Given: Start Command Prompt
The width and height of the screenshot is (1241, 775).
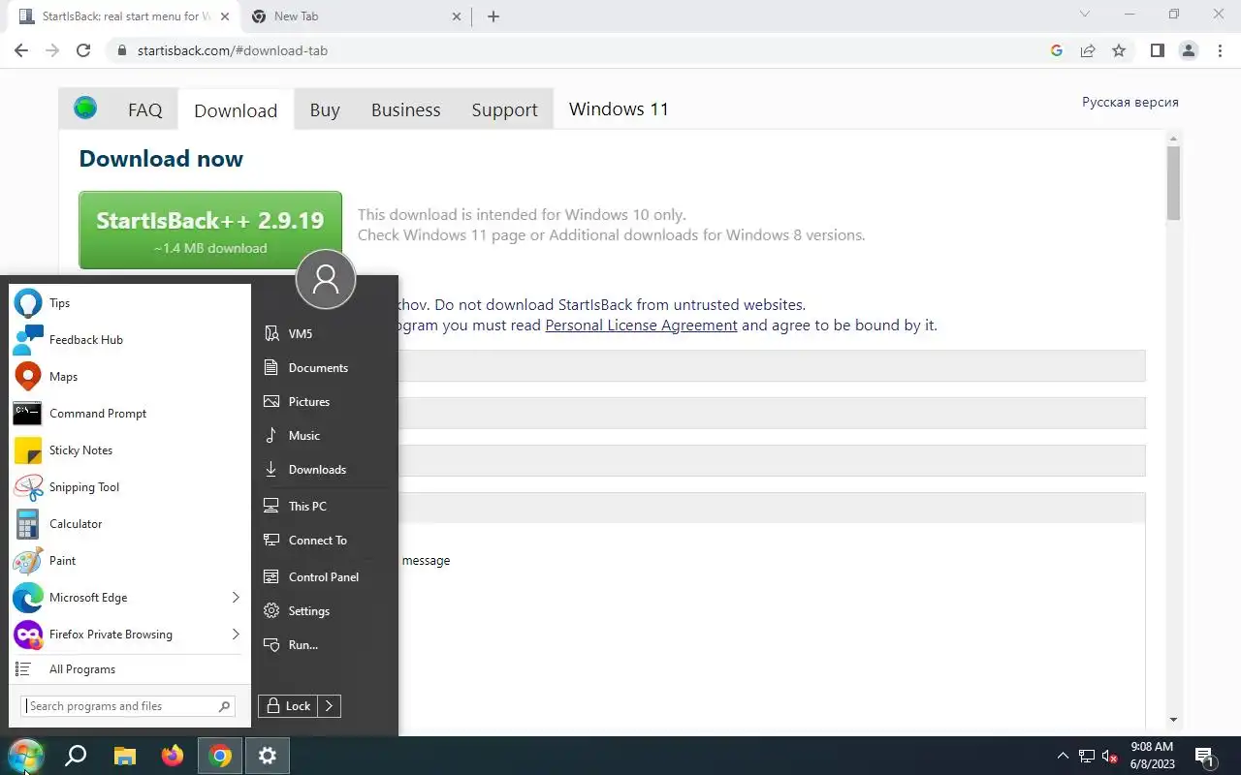Looking at the screenshot, I should (x=130, y=414).
